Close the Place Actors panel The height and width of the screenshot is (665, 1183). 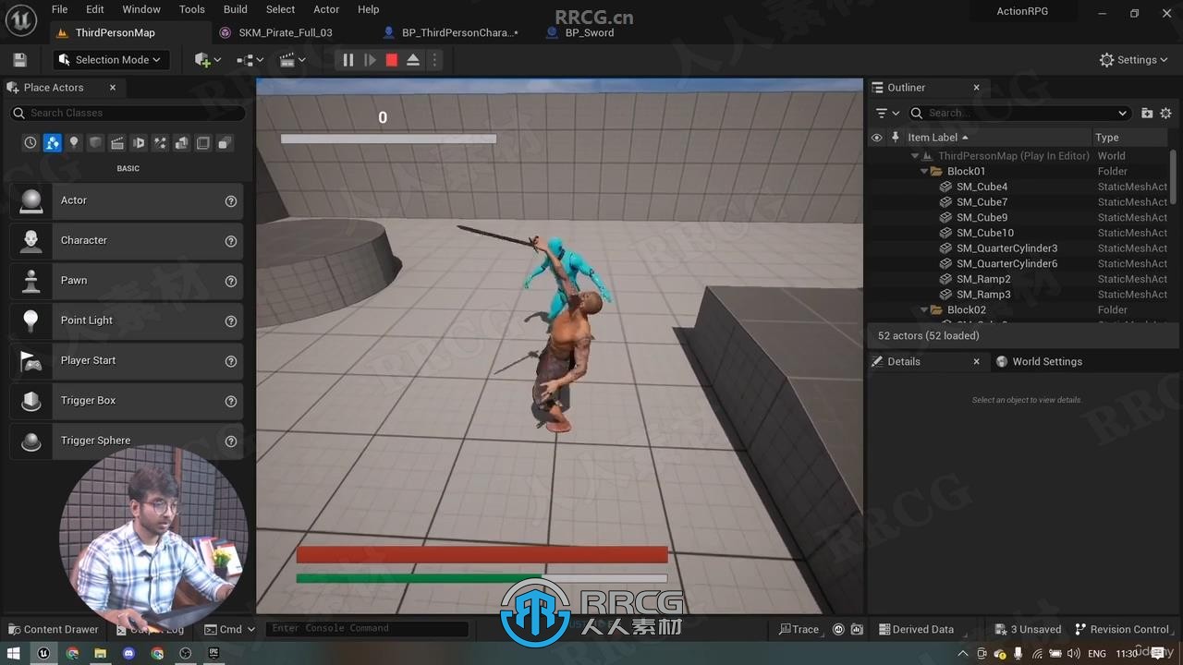113,88
